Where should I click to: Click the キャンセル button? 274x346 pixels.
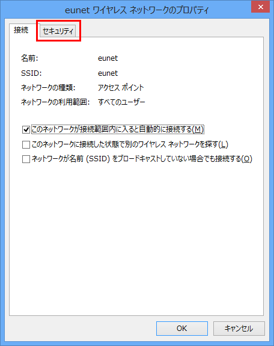239,329
